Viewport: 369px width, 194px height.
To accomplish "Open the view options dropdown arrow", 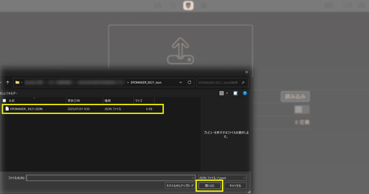I will point(227,93).
